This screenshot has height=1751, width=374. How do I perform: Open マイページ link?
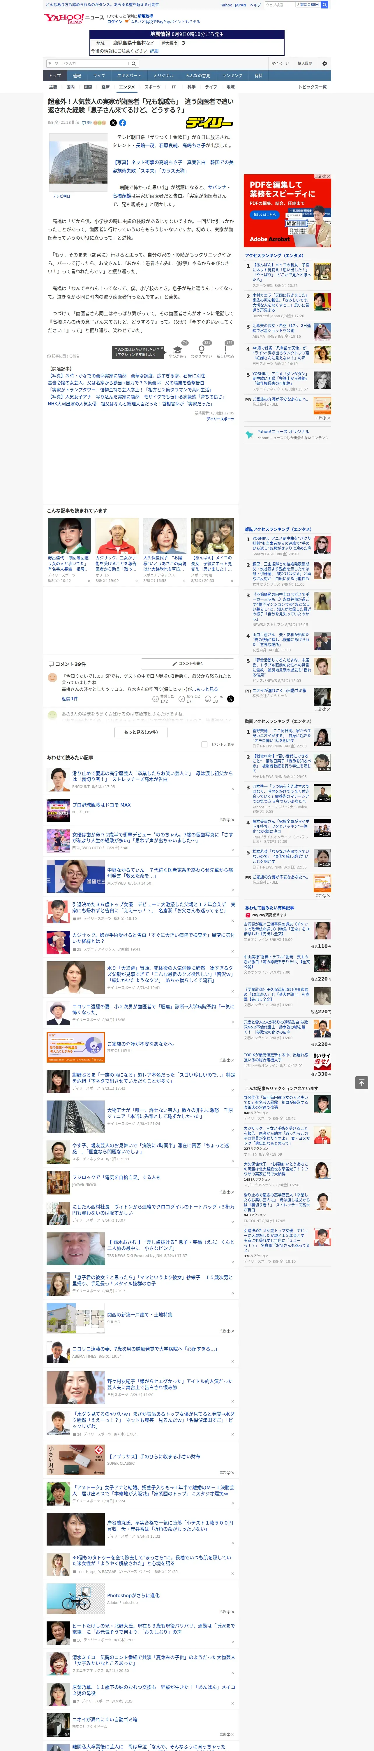pos(280,63)
